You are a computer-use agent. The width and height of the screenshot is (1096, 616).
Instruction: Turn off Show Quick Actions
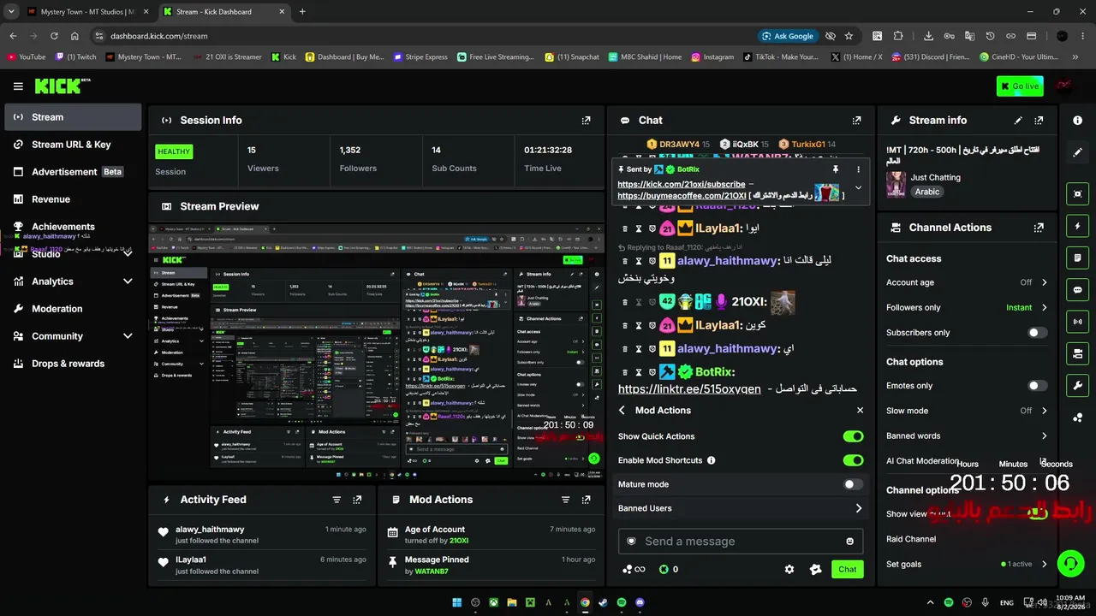[x=853, y=436]
